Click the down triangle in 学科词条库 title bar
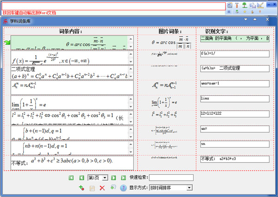Screen dimensions: 278x197 coord(246,19)
